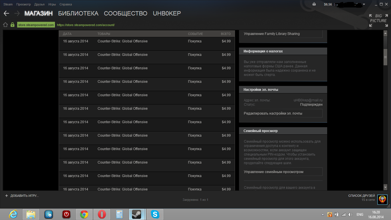Click the account URL address field
The width and height of the screenshot is (391, 220).
point(86,25)
